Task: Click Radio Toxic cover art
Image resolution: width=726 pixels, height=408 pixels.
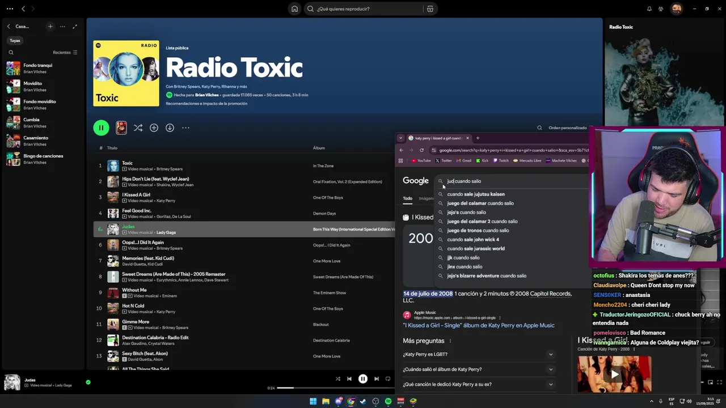Action: click(x=126, y=73)
